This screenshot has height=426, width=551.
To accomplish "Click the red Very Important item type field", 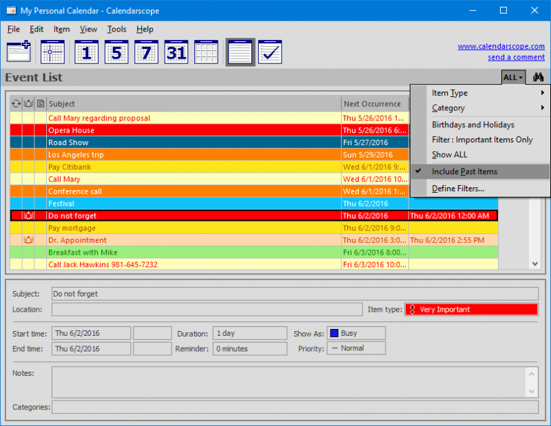I will click(471, 310).
